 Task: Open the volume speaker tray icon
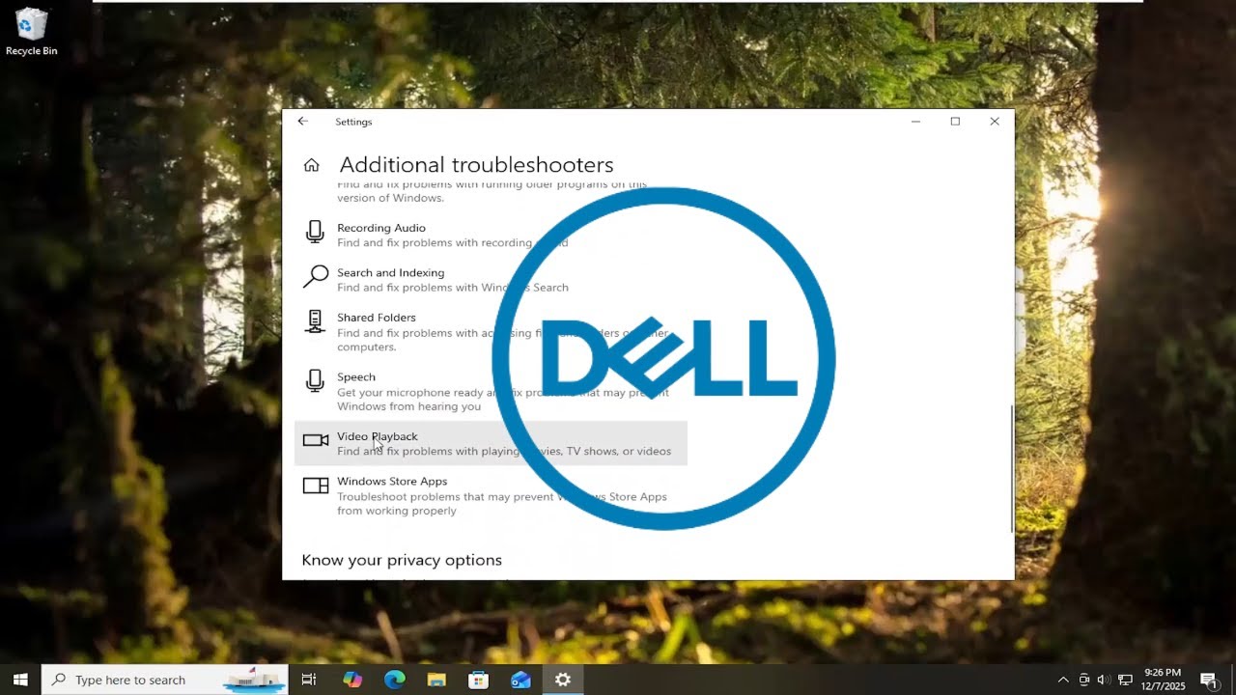click(1104, 680)
